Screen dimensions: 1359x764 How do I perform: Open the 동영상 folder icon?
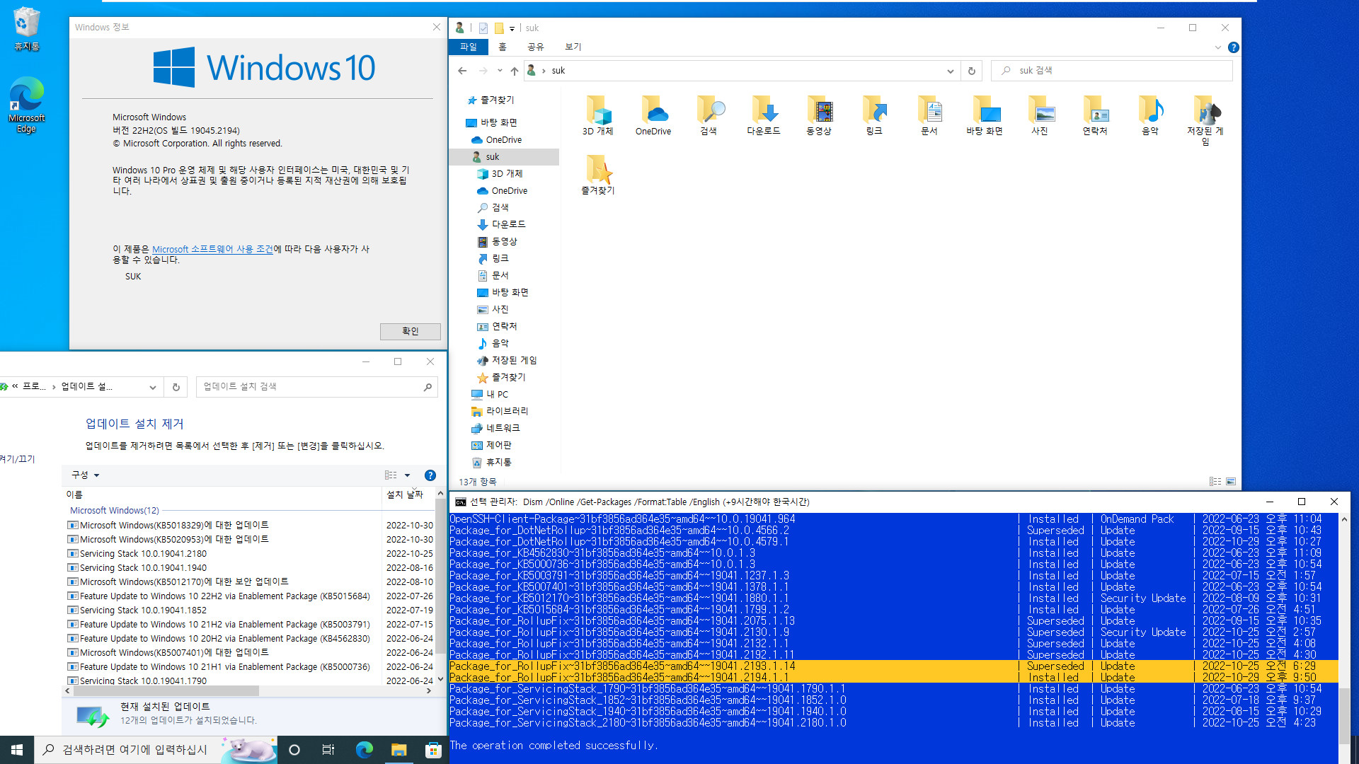pos(818,115)
